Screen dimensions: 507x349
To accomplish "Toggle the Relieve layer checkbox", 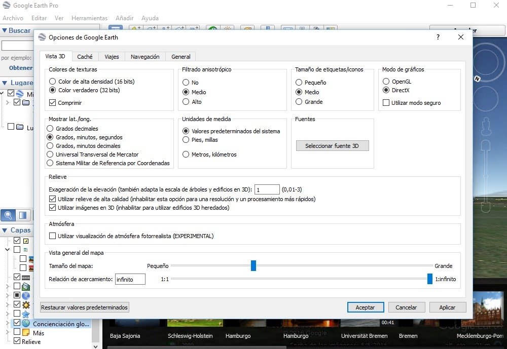I will click(x=17, y=341).
